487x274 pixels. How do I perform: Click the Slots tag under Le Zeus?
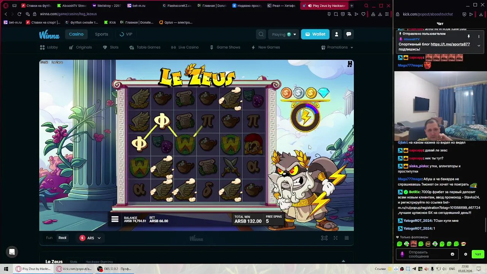pyautogui.click(x=73, y=262)
